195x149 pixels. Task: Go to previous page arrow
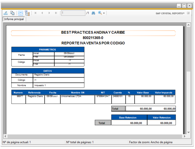[x=42, y=13]
